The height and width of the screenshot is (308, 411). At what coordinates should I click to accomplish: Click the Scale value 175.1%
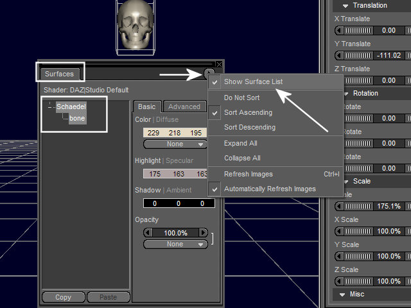tap(389, 207)
